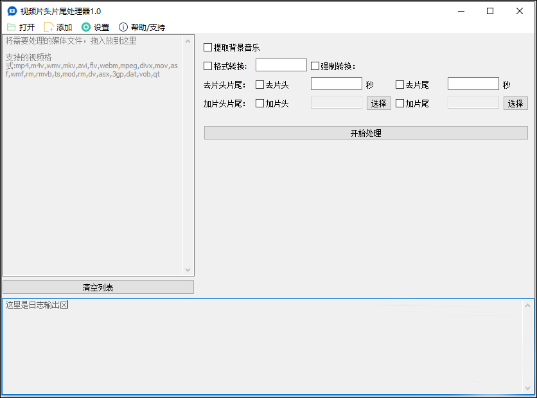Click the file list scroll down arrow
The width and height of the screenshot is (537, 398).
[188, 270]
